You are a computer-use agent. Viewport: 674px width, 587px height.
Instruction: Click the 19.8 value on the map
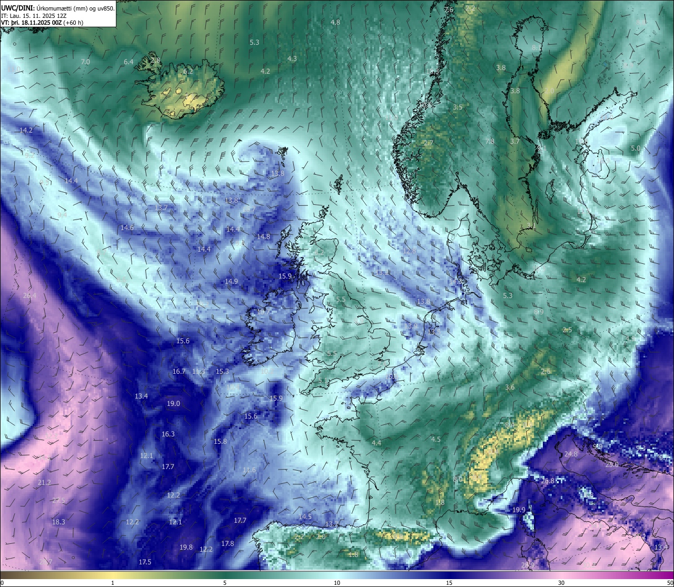coord(186,548)
